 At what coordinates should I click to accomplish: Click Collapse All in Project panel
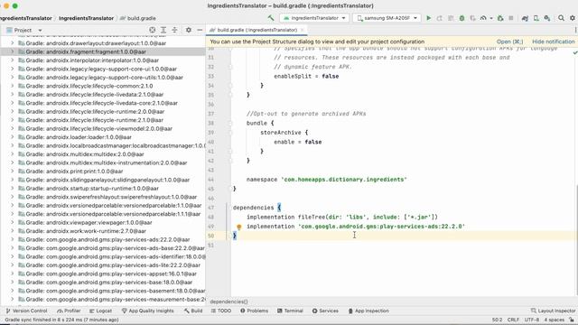tap(174, 30)
